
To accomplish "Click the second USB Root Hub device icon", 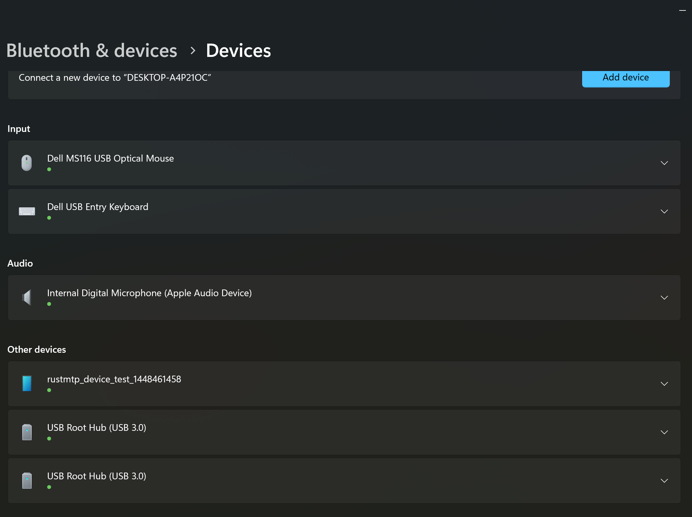I will [27, 481].
